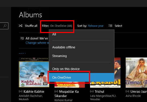The width and height of the screenshot is (147, 102).
Task: Click the Trishul album title
Action: [99, 92]
